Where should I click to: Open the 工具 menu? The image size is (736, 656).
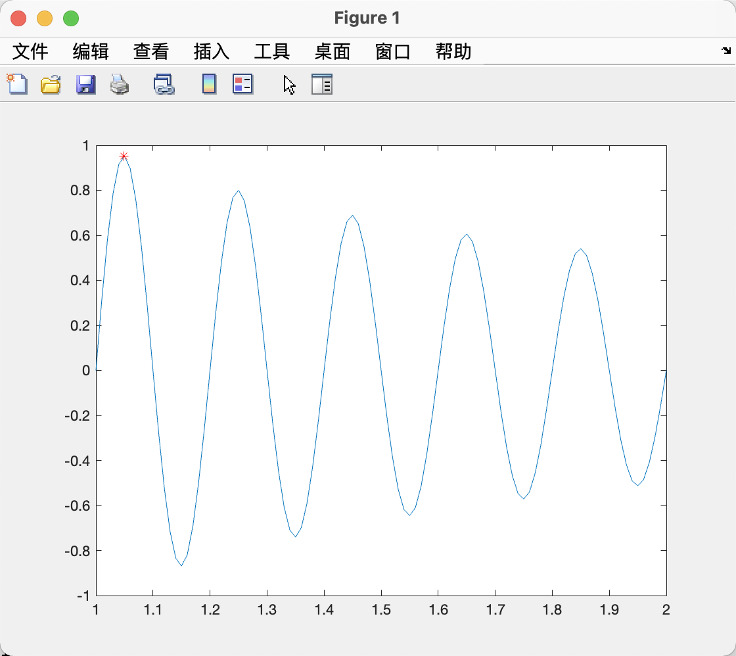click(272, 52)
